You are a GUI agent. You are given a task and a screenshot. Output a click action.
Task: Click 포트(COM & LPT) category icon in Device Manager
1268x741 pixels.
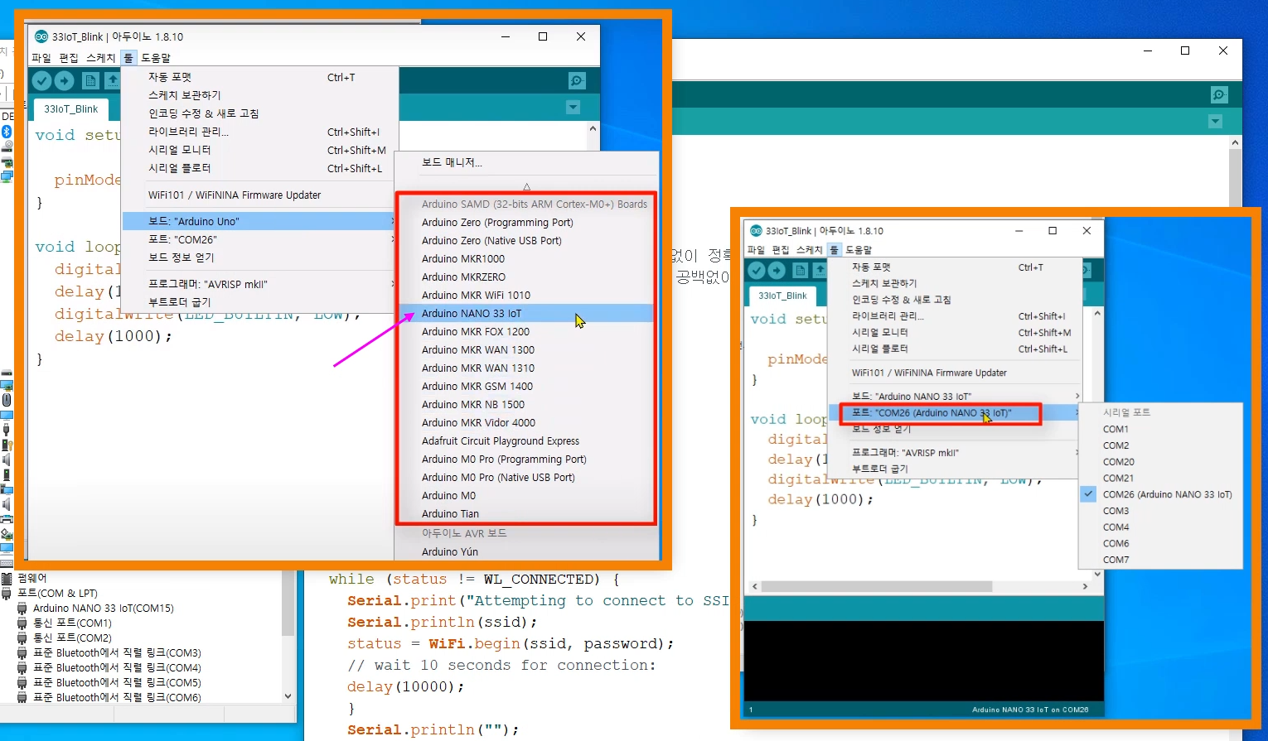tap(7, 593)
